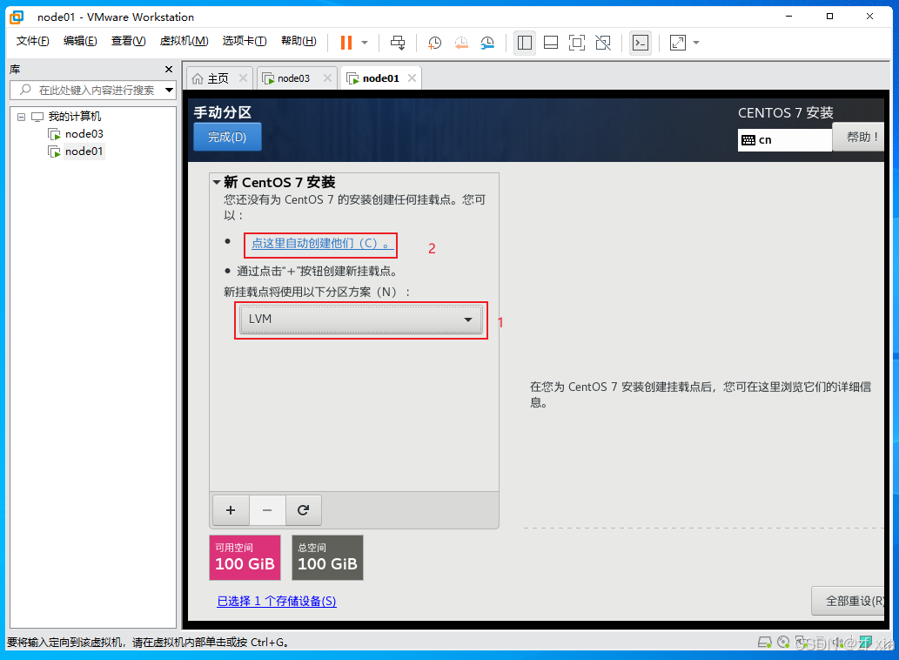
Task: Click the hard disk status bar icon
Action: click(765, 643)
